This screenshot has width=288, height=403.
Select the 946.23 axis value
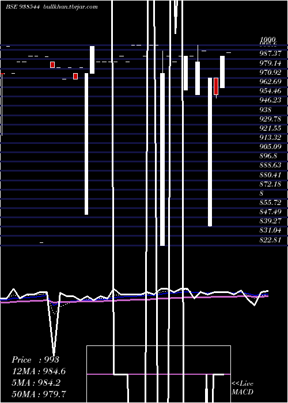(x=270, y=100)
